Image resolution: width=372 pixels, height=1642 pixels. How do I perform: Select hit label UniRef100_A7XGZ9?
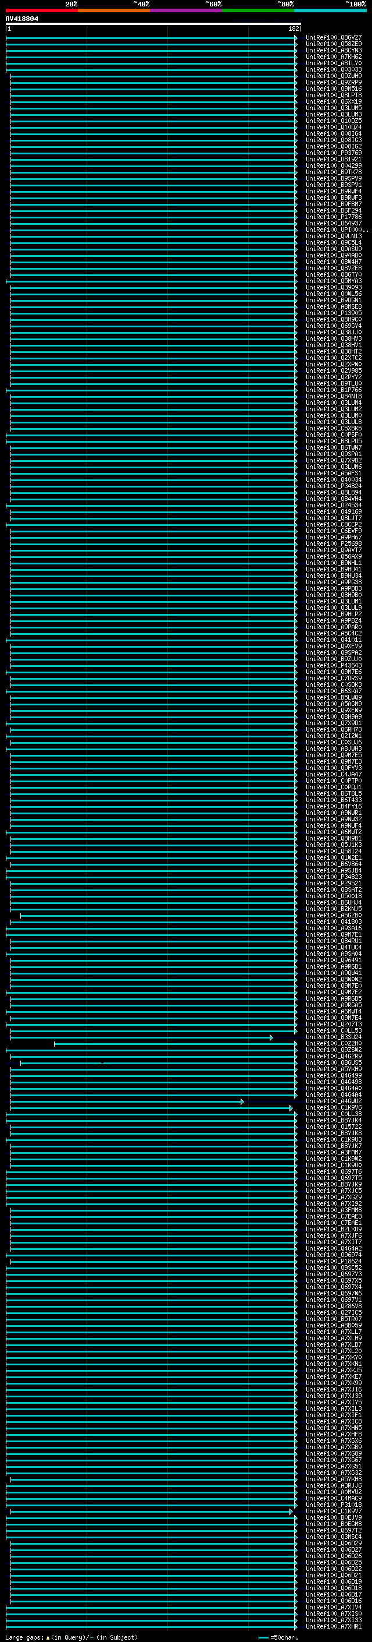334,1197
